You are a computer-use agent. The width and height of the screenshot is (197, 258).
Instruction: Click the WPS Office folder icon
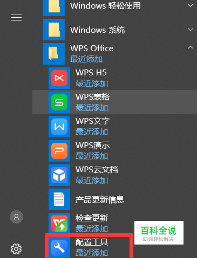[x=54, y=54]
